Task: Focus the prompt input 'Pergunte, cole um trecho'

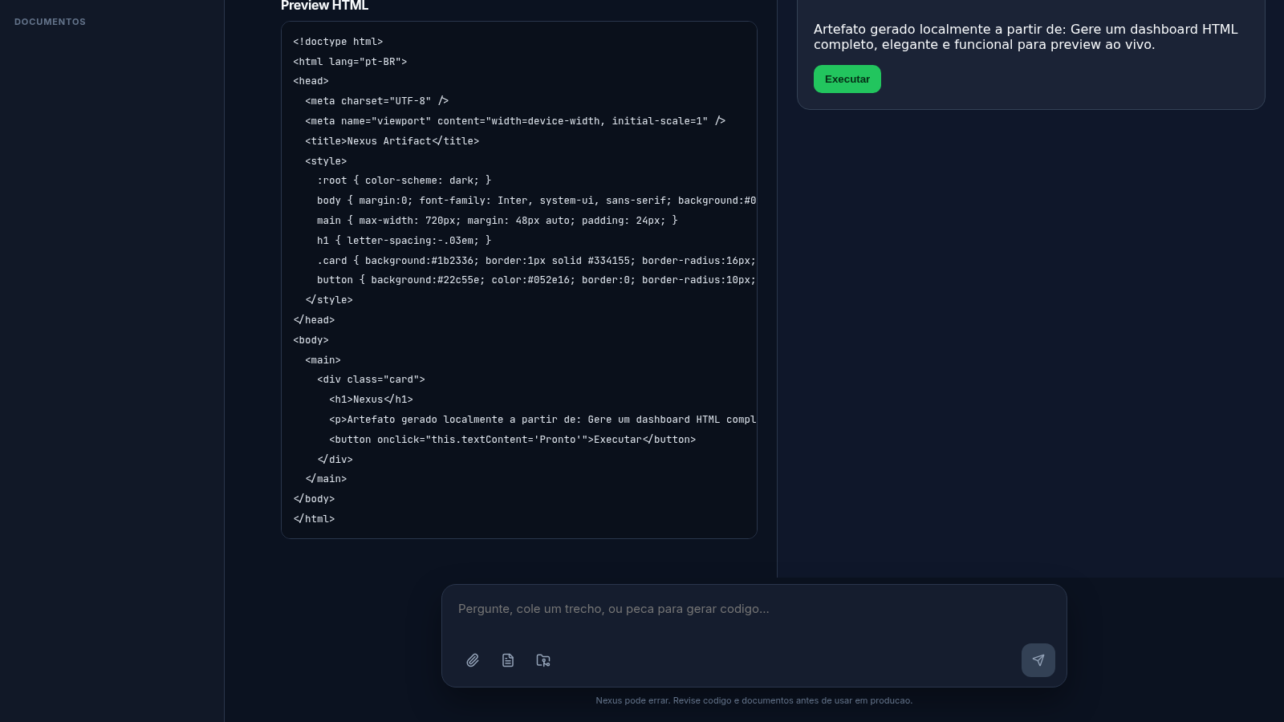Action: click(754, 610)
